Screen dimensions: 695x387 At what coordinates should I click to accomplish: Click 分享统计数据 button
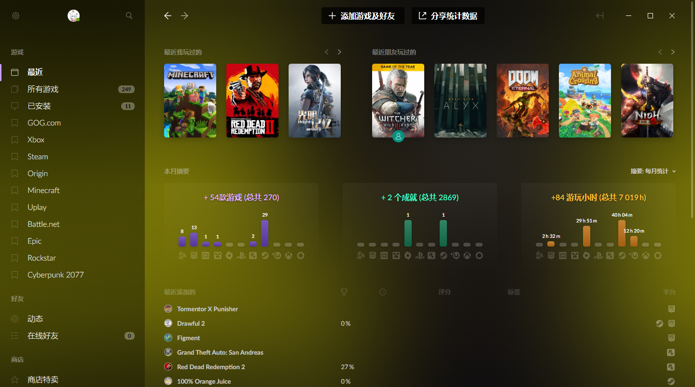click(448, 16)
